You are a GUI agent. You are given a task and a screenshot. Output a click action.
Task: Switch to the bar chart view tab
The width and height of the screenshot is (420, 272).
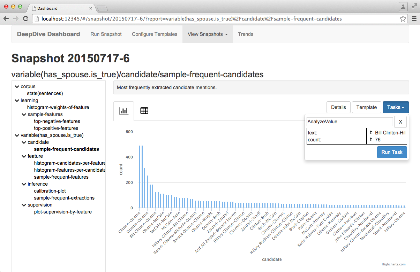tap(123, 111)
